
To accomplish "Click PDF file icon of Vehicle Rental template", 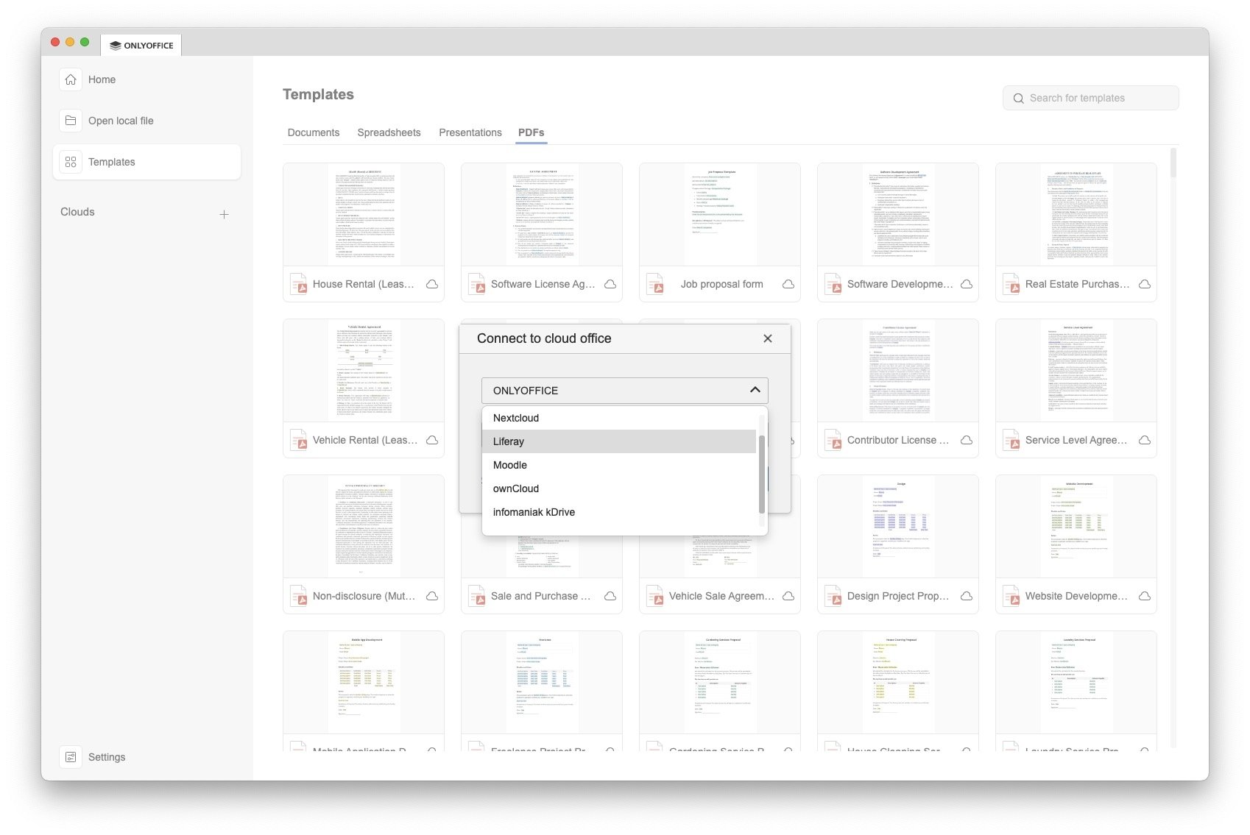I will coord(298,440).
